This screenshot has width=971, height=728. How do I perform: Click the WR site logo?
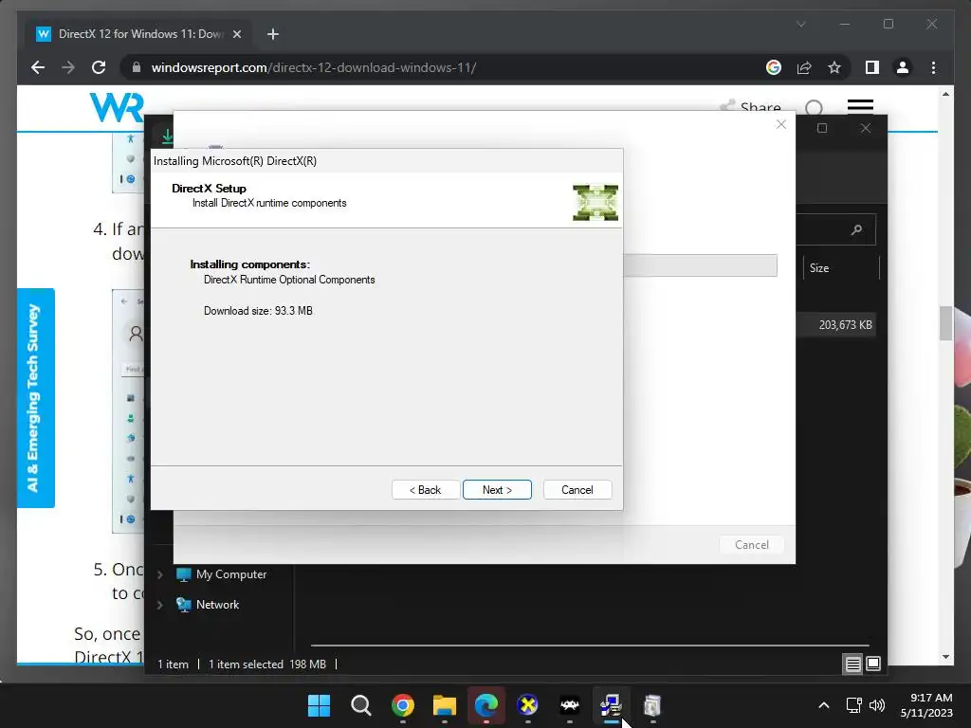point(117,107)
